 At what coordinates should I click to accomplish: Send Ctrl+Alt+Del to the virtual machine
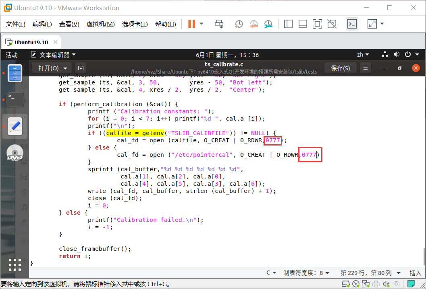click(219, 24)
